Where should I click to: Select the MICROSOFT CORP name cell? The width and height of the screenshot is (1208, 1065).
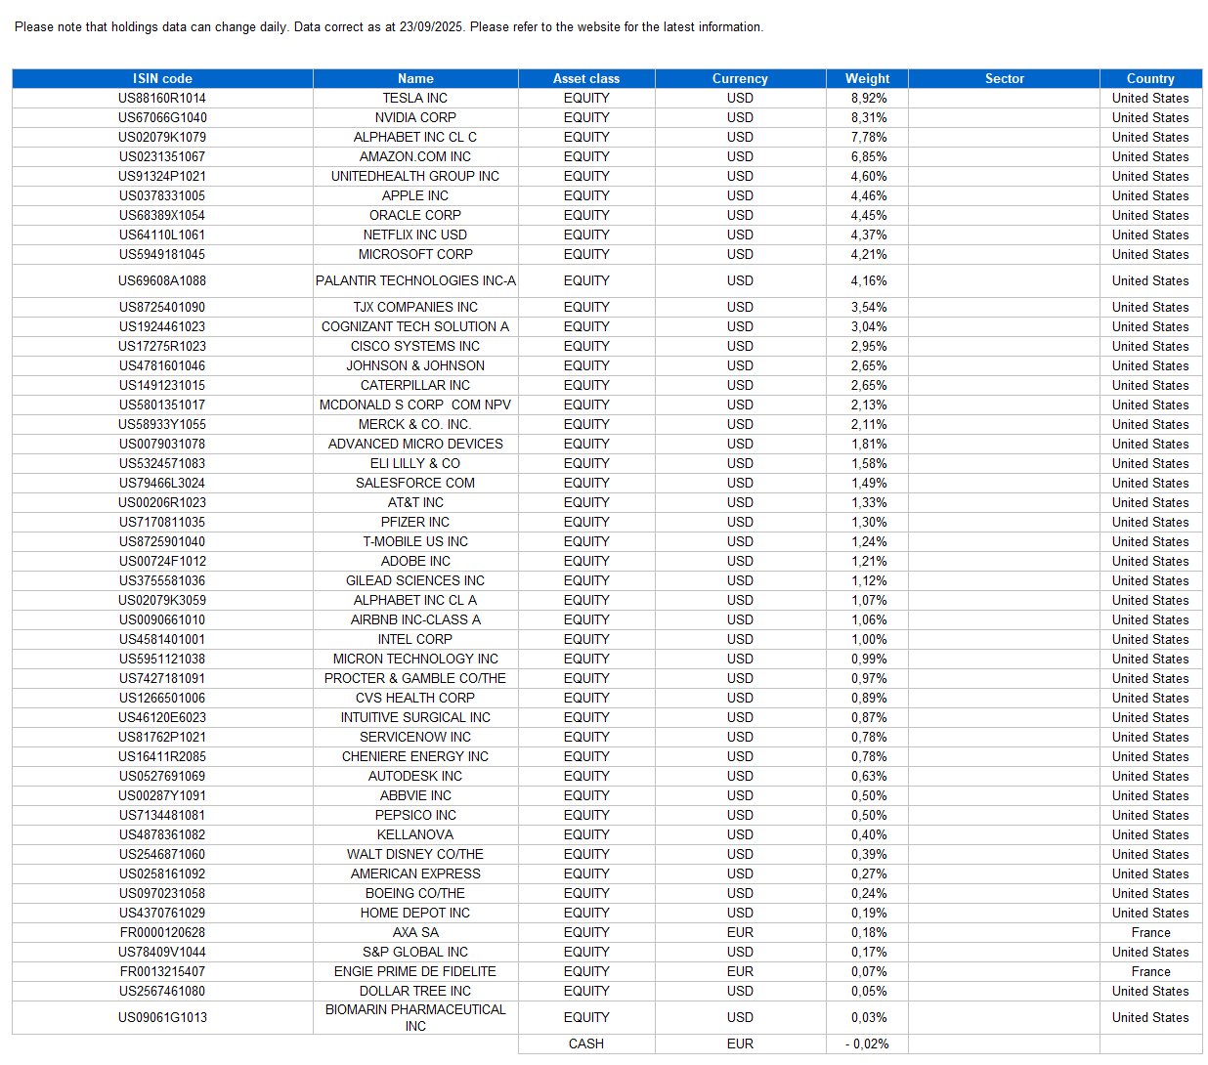point(415,254)
